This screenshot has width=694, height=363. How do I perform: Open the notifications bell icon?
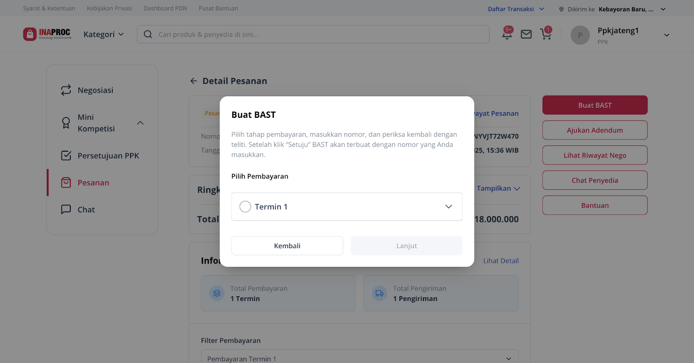point(507,34)
